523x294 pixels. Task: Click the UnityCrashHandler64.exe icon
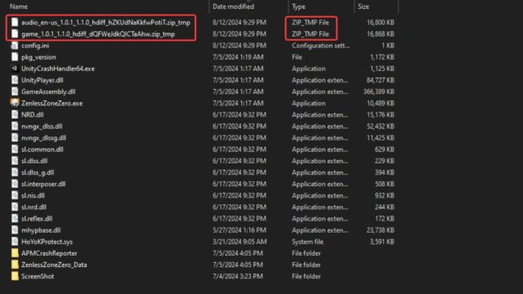[15, 69]
